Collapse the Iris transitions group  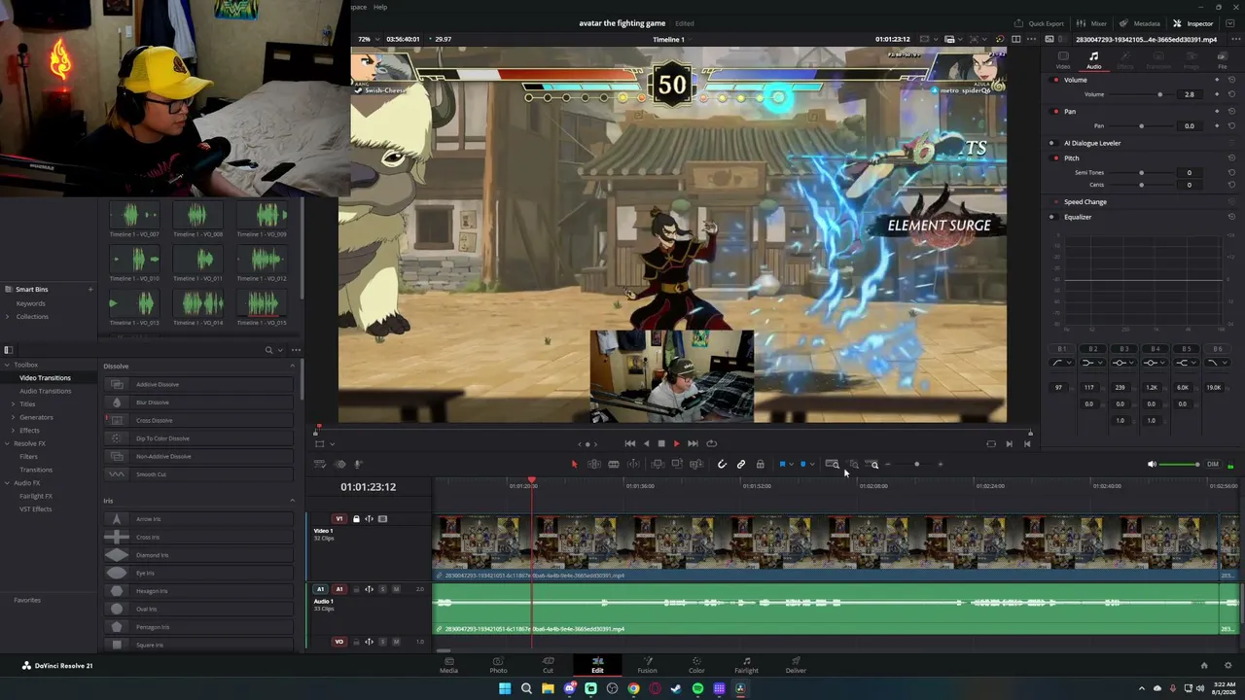pos(292,501)
